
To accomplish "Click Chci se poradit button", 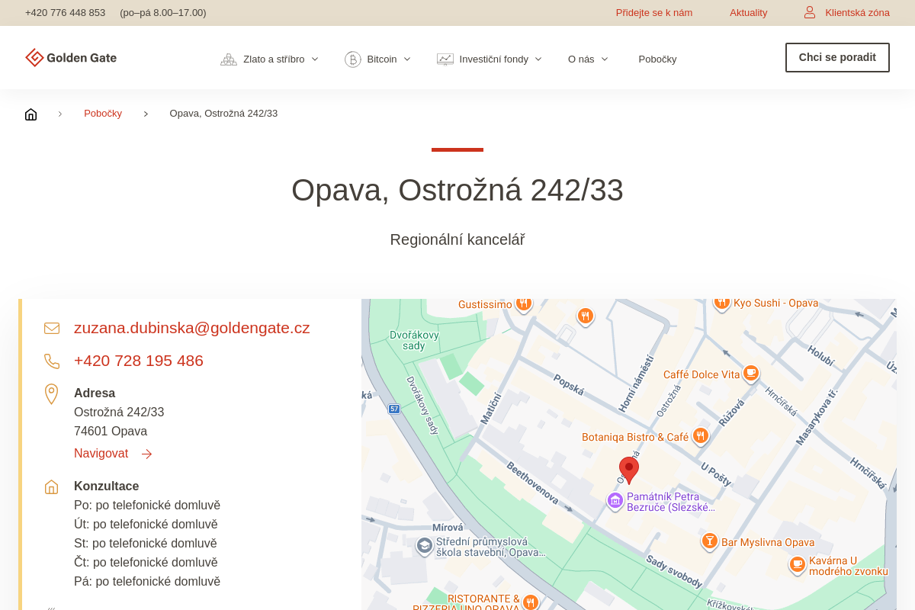I will point(837,57).
